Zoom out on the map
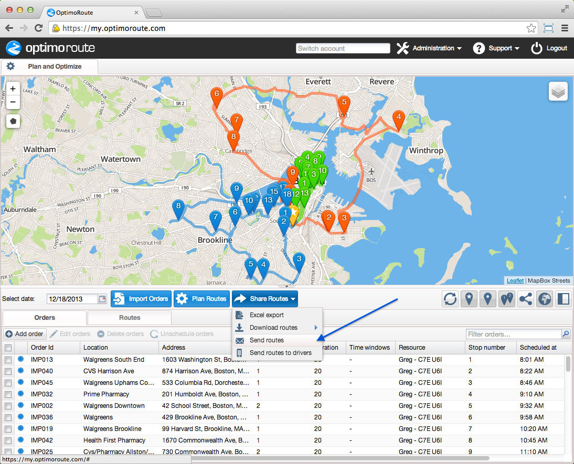Viewport: 574px width, 464px height. coord(13,102)
